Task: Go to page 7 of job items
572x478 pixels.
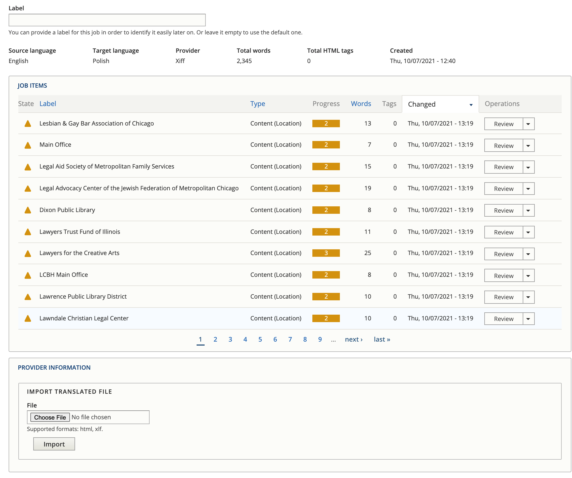Action: pos(290,339)
